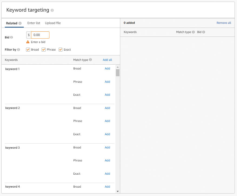Add keyword 1 with Exact match
237x196 pixels.
(x=108, y=95)
